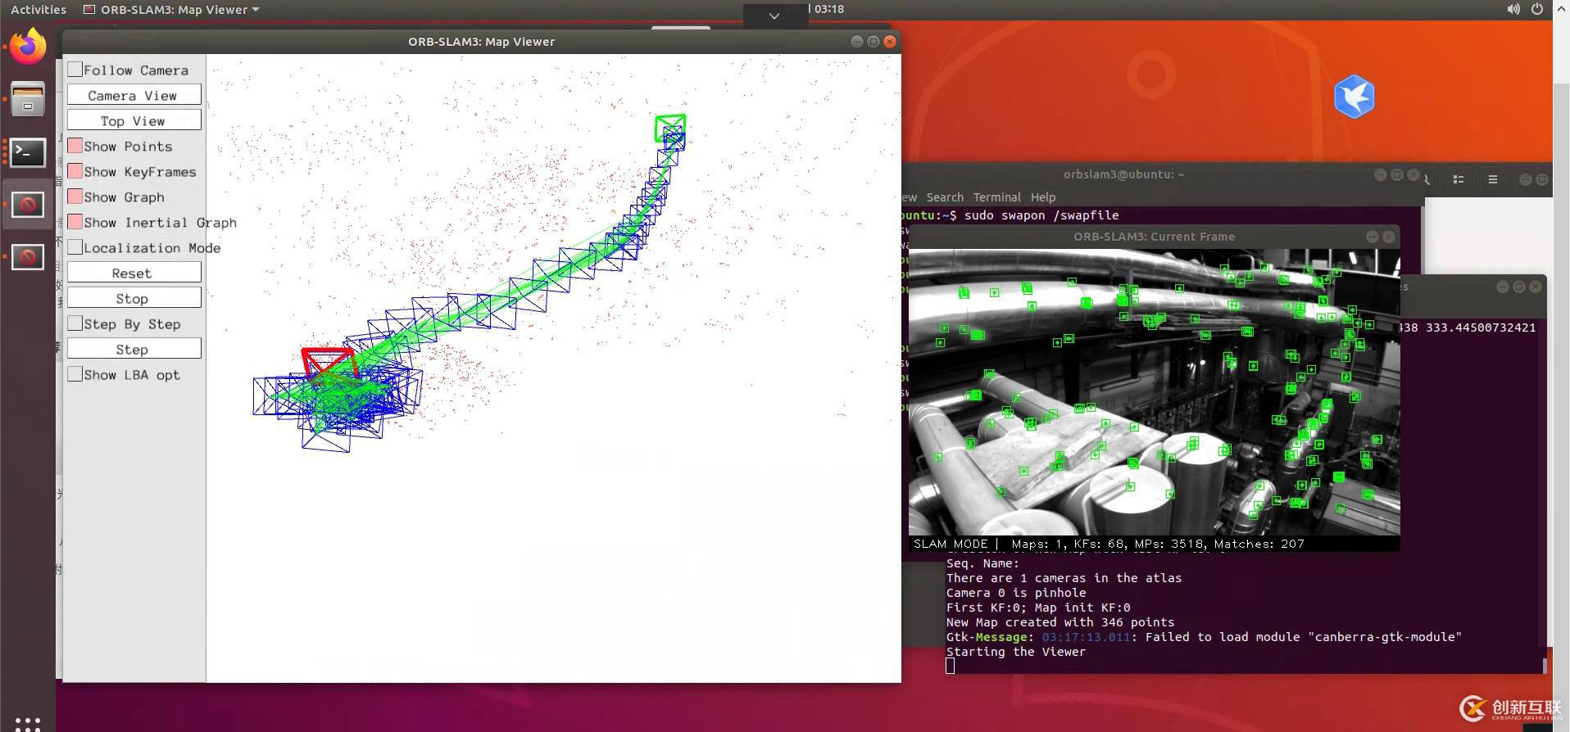Open Firefox from the dock
The height and width of the screenshot is (732, 1570).
[28, 47]
